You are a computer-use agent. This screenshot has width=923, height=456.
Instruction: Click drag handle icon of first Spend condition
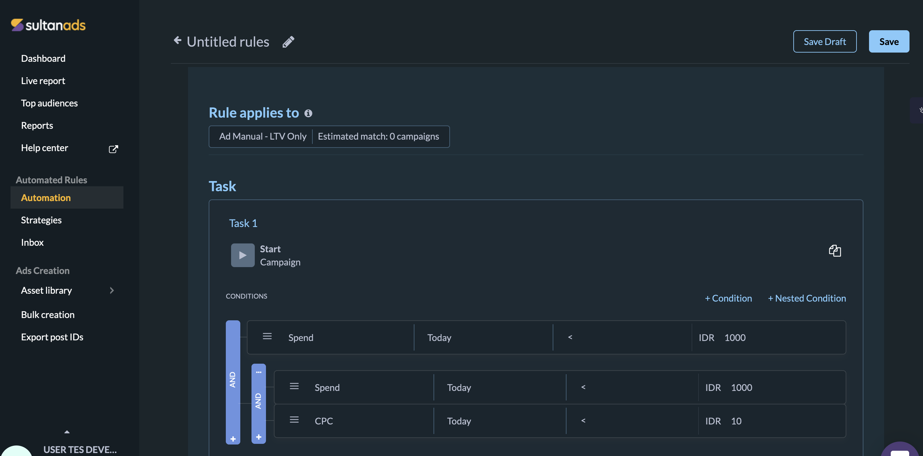(x=267, y=336)
